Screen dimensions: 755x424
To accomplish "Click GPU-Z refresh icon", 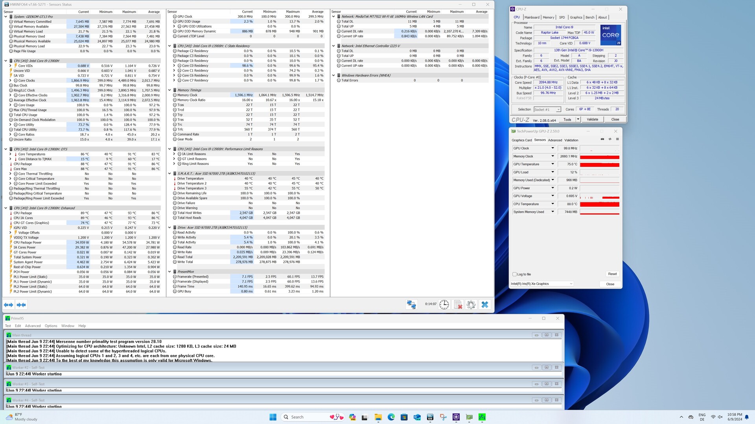I will coord(610,139).
